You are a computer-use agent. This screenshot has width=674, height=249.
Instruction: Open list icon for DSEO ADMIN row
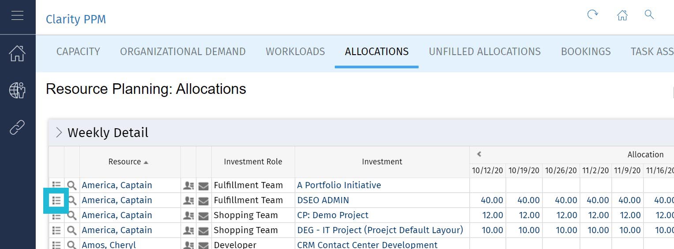[56, 200]
